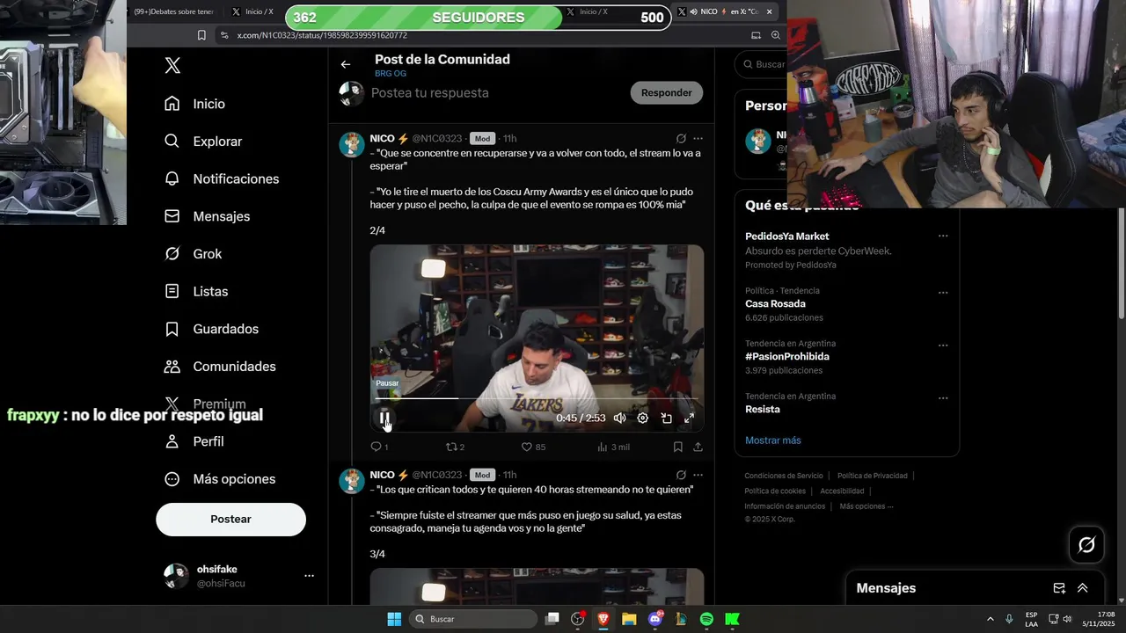Open Spotify from the taskbar
Viewport: 1126px width, 633px height.
point(706,619)
